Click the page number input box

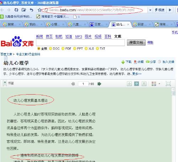(83, 84)
